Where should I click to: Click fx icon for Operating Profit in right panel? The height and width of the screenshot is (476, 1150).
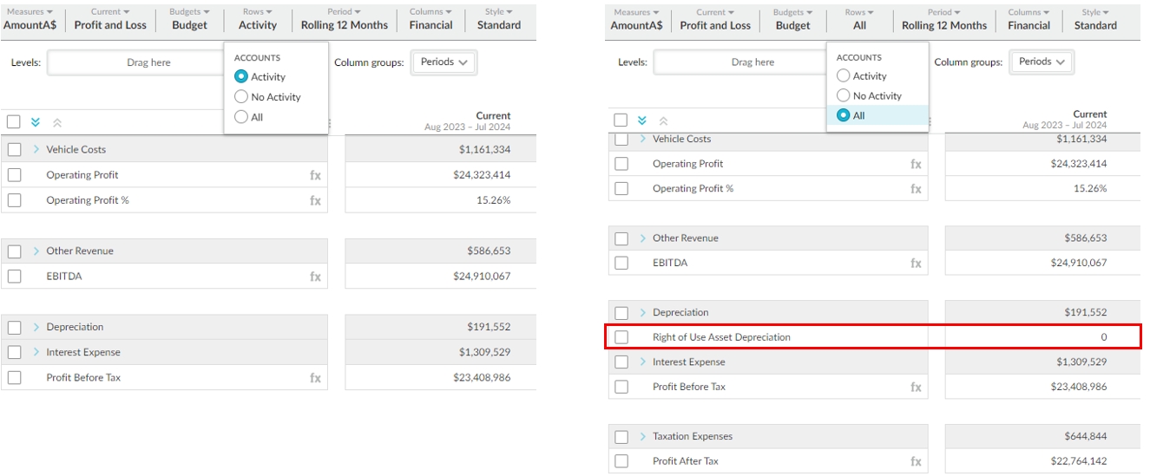coord(916,164)
